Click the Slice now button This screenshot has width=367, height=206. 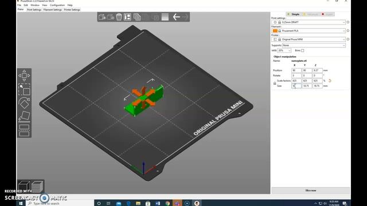(311, 191)
